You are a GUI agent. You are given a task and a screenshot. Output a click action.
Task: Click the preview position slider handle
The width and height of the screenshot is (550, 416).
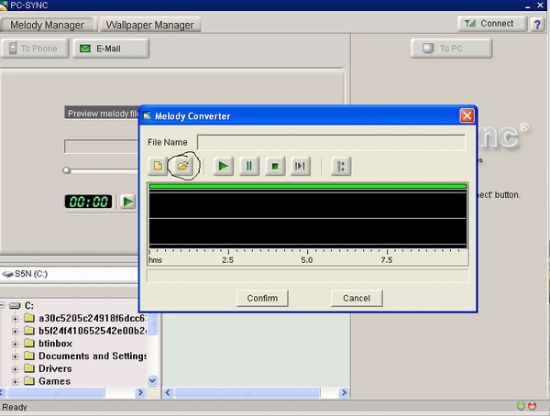click(x=67, y=170)
